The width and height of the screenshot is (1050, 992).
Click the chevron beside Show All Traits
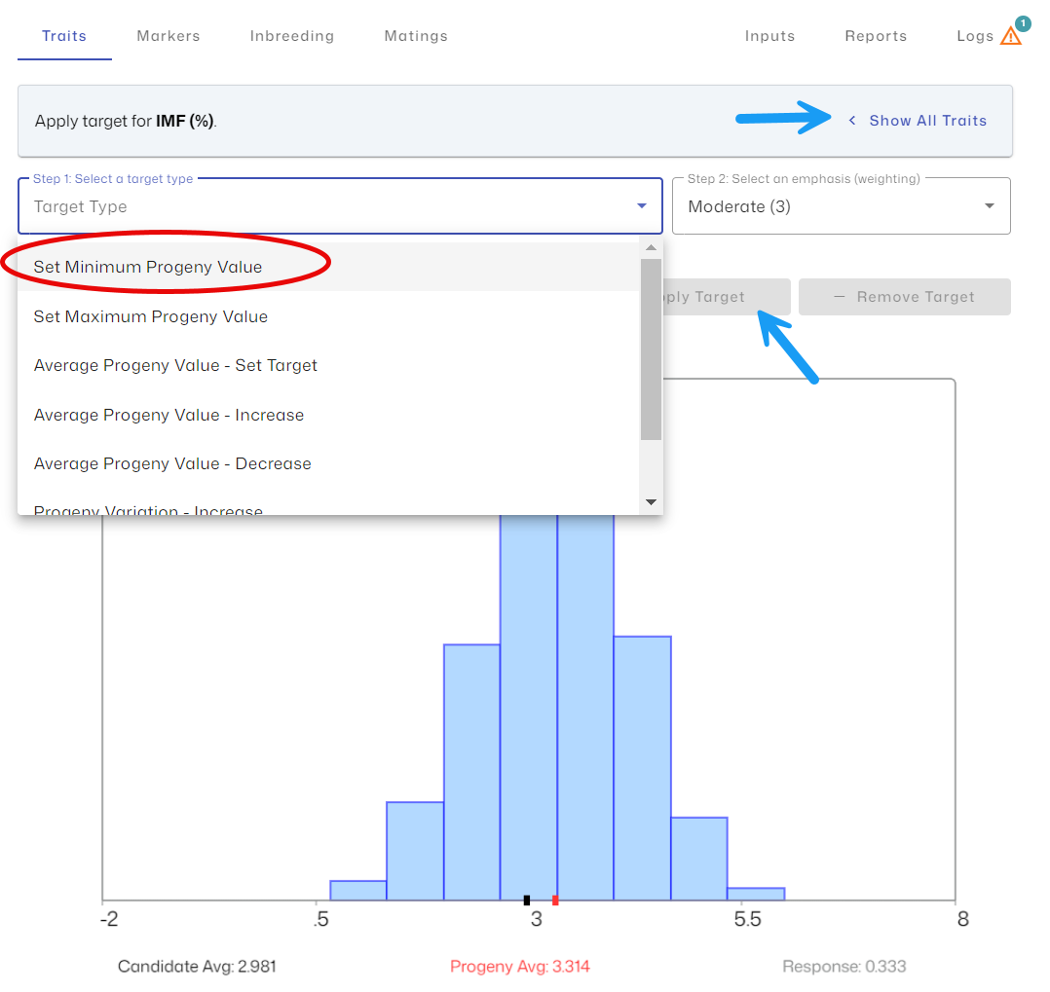point(852,121)
